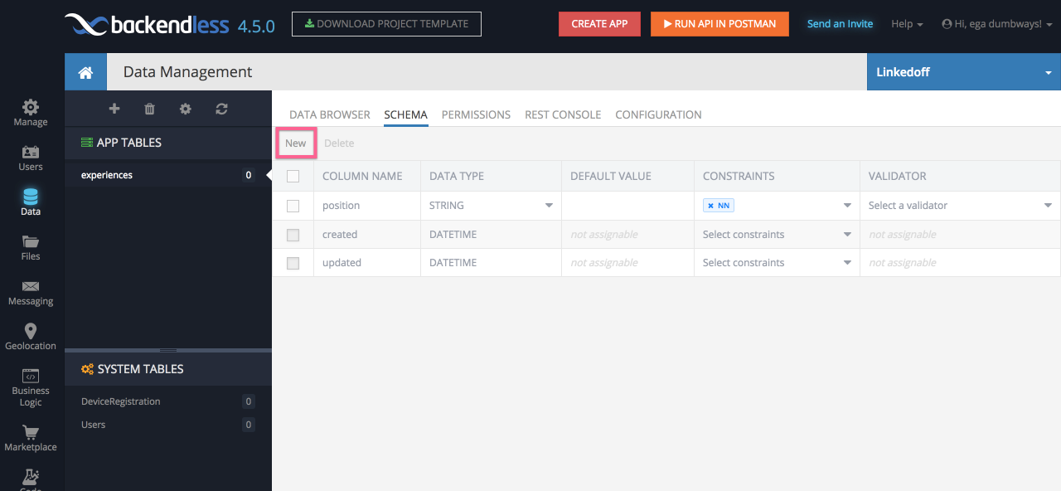Viewport: 1061px width, 491px height.
Task: Delete selected table using the trash icon
Action: click(x=149, y=109)
